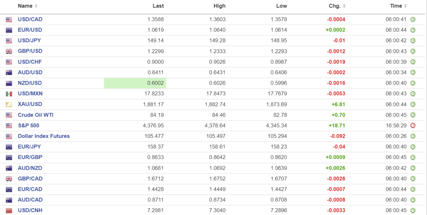Image resolution: width=427 pixels, height=215 pixels.
Task: Click the Mexico flag icon beside USD/MXN
Action: 9,94
